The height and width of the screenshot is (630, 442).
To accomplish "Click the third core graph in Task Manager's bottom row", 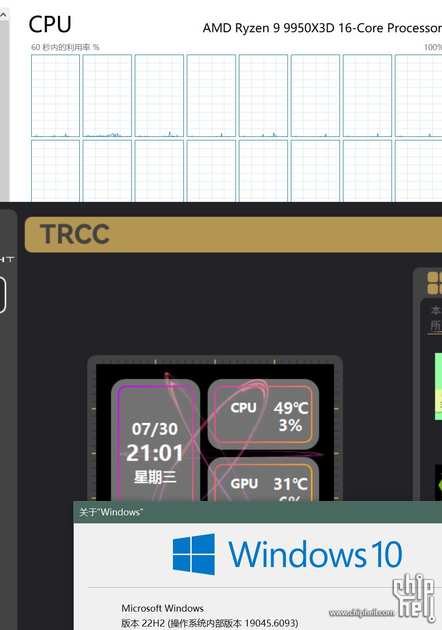I will point(159,171).
